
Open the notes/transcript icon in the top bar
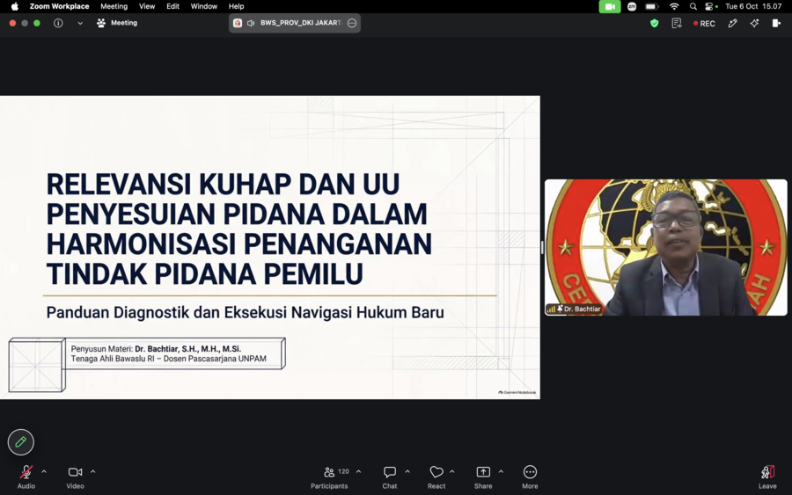pos(677,23)
